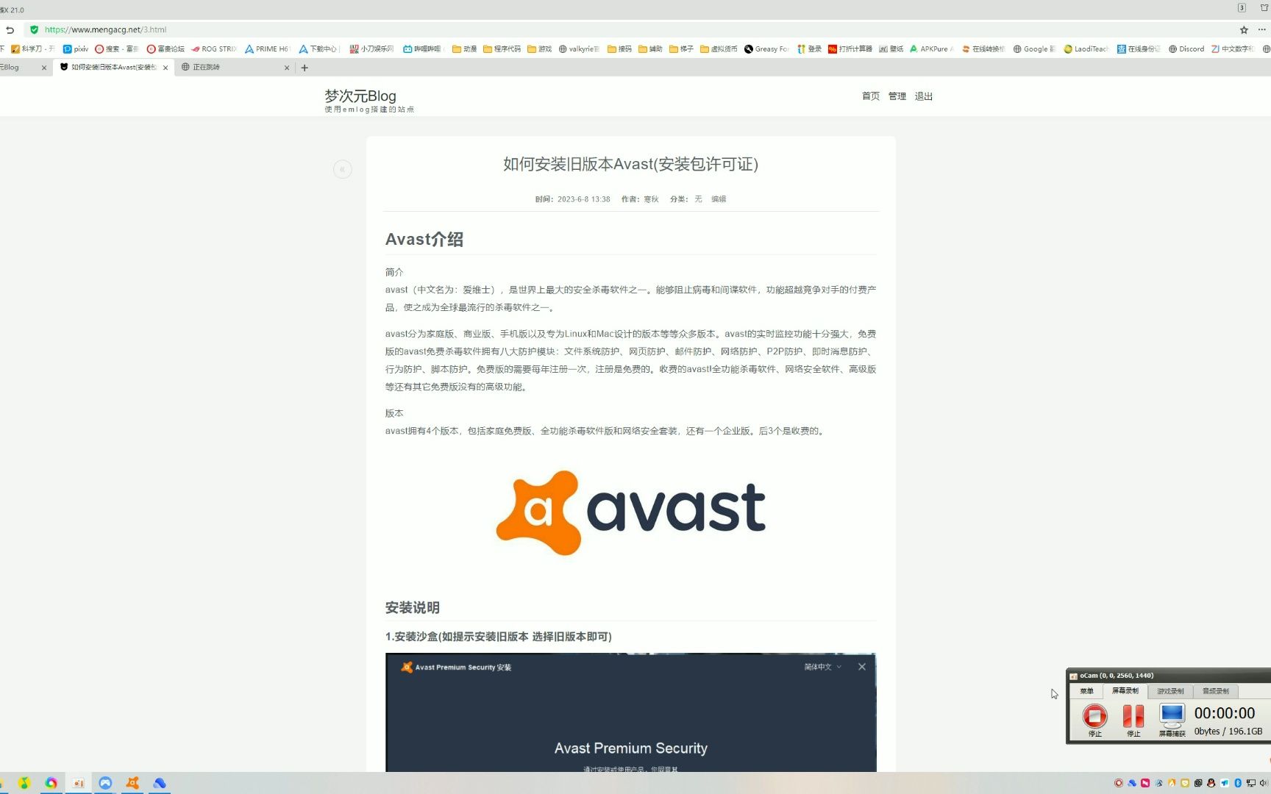Open the 打折计算器 bookmark

[x=850, y=49]
